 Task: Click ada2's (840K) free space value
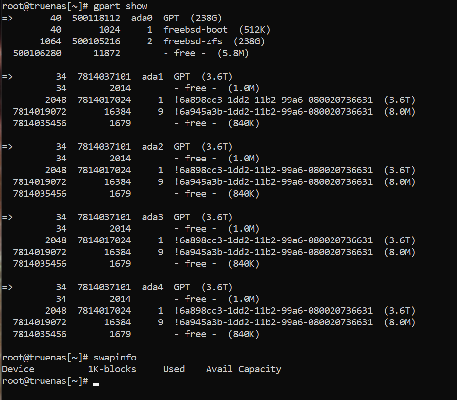coord(244,194)
